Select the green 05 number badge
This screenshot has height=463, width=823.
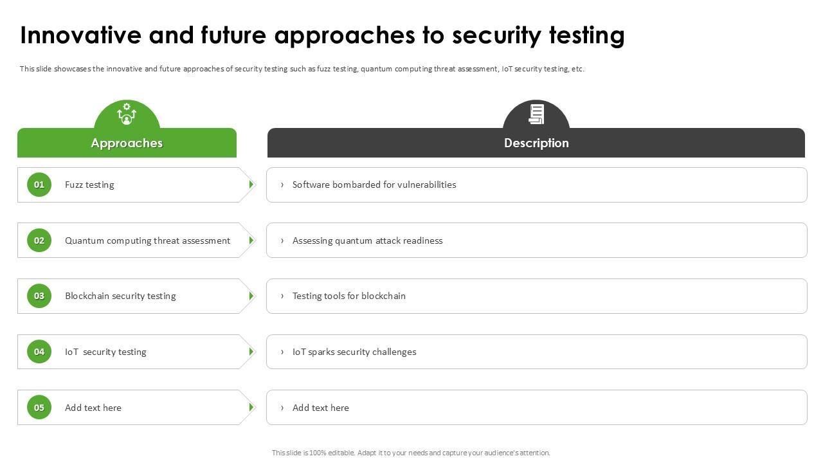click(39, 408)
